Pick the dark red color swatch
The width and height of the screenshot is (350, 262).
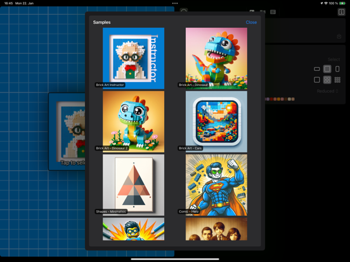pyautogui.click(x=271, y=99)
